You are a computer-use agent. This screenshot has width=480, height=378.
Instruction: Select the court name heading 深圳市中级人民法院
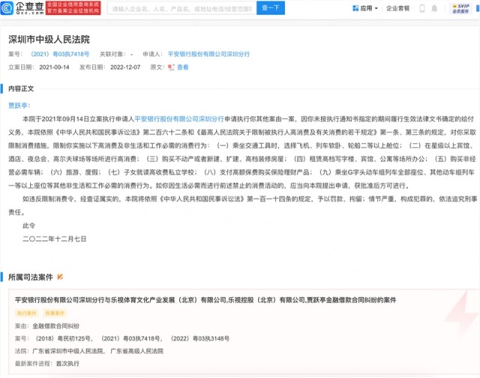point(49,40)
